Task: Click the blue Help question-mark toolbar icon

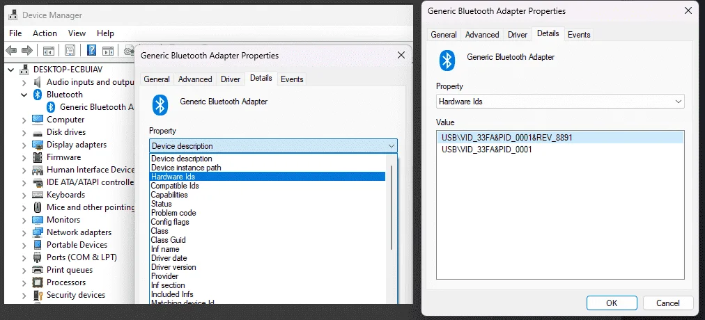Action: point(92,50)
